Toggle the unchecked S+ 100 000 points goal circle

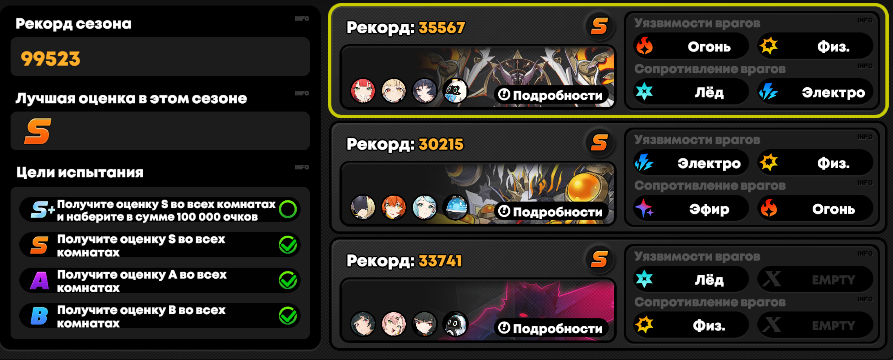(x=288, y=209)
